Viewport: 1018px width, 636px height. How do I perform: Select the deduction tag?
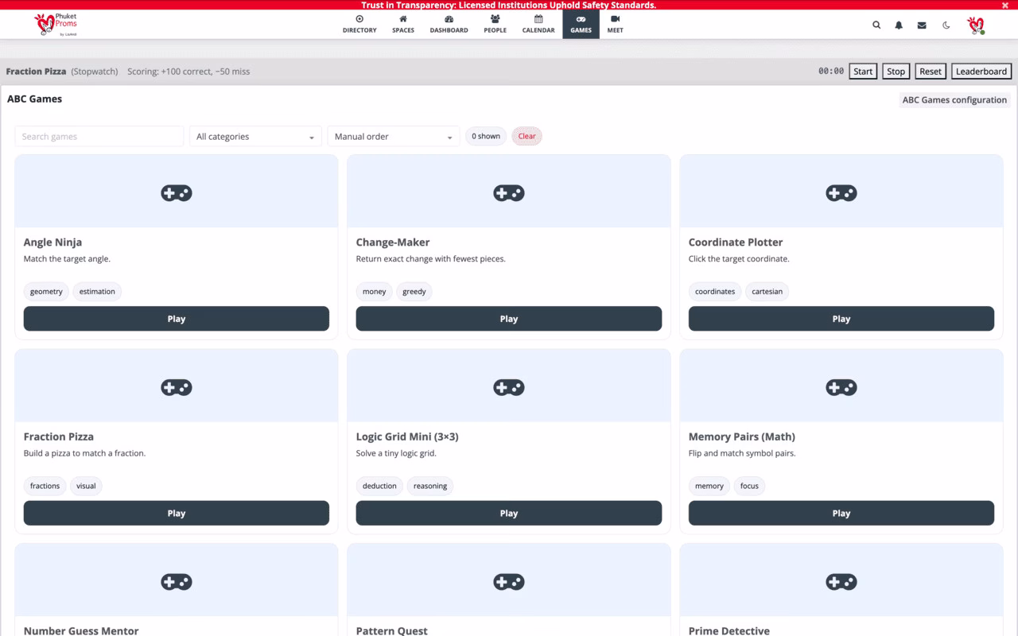[379, 486]
